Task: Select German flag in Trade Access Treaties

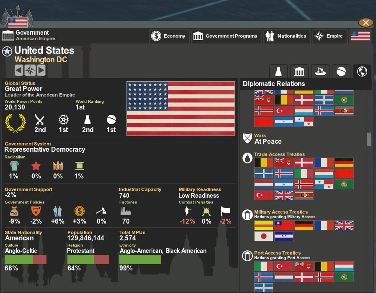Action: [344, 163]
